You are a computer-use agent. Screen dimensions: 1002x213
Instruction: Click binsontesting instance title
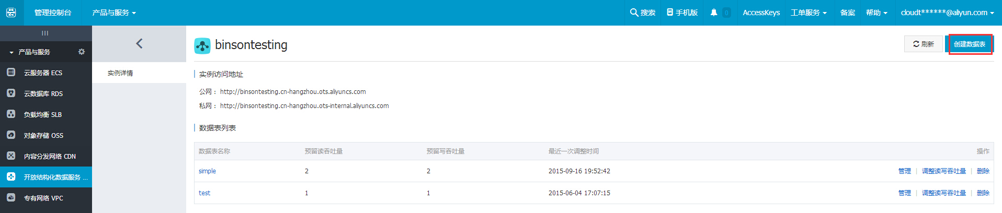(x=251, y=45)
